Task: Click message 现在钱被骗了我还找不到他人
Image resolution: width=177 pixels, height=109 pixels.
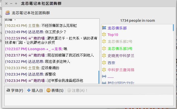Action: point(70,55)
